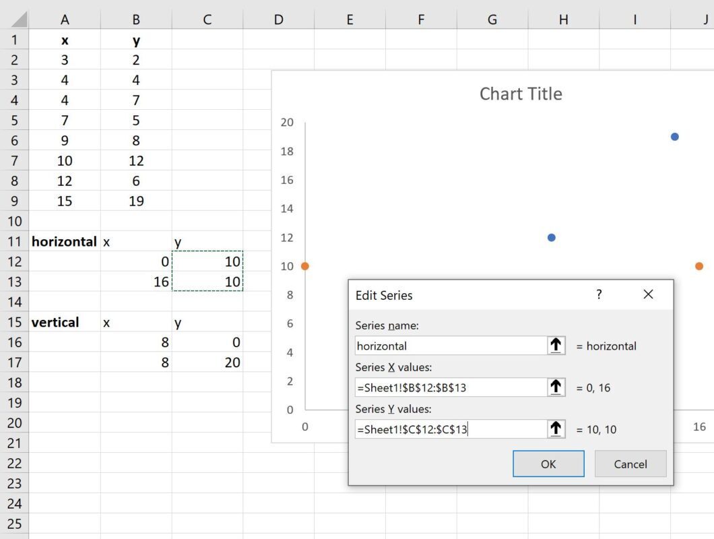714x539 pixels.
Task: Click the range selector for Series X values
Action: (x=556, y=387)
